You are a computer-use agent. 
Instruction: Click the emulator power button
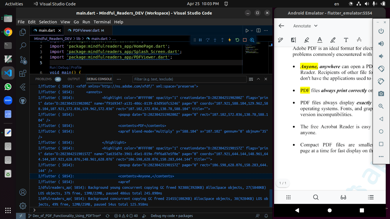381,31
